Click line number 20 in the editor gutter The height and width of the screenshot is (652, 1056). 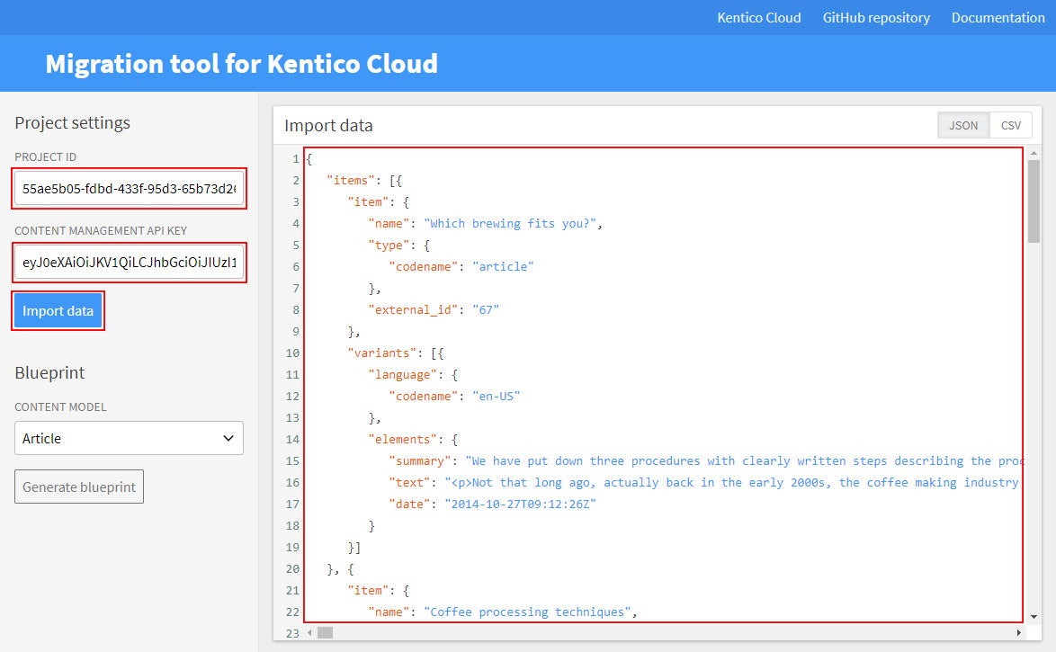(292, 568)
